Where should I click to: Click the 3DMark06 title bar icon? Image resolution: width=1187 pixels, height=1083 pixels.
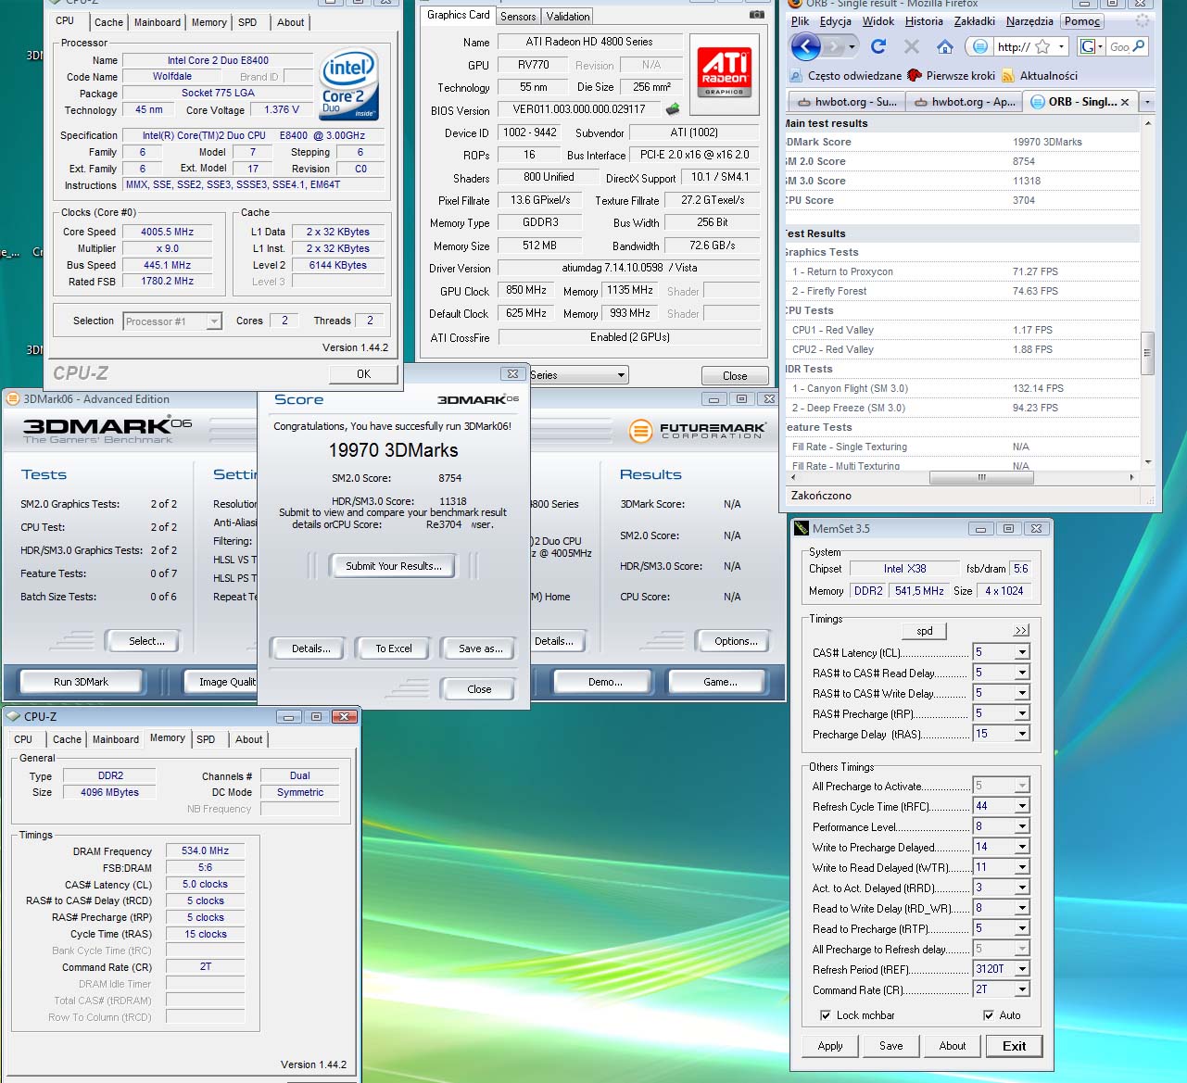(x=13, y=399)
